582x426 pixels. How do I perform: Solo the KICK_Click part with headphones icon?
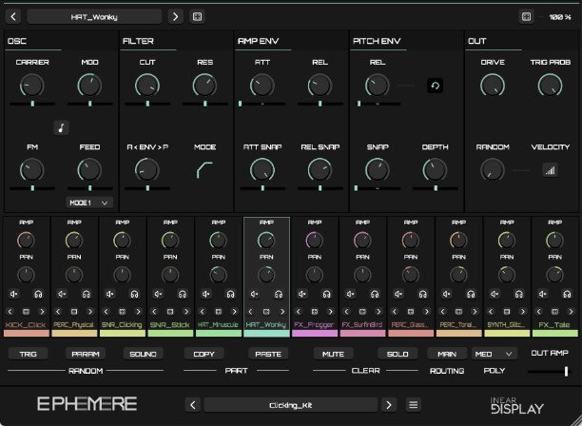pos(38,294)
